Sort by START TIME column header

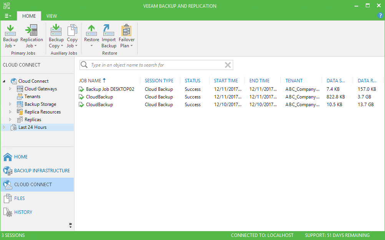point(226,80)
